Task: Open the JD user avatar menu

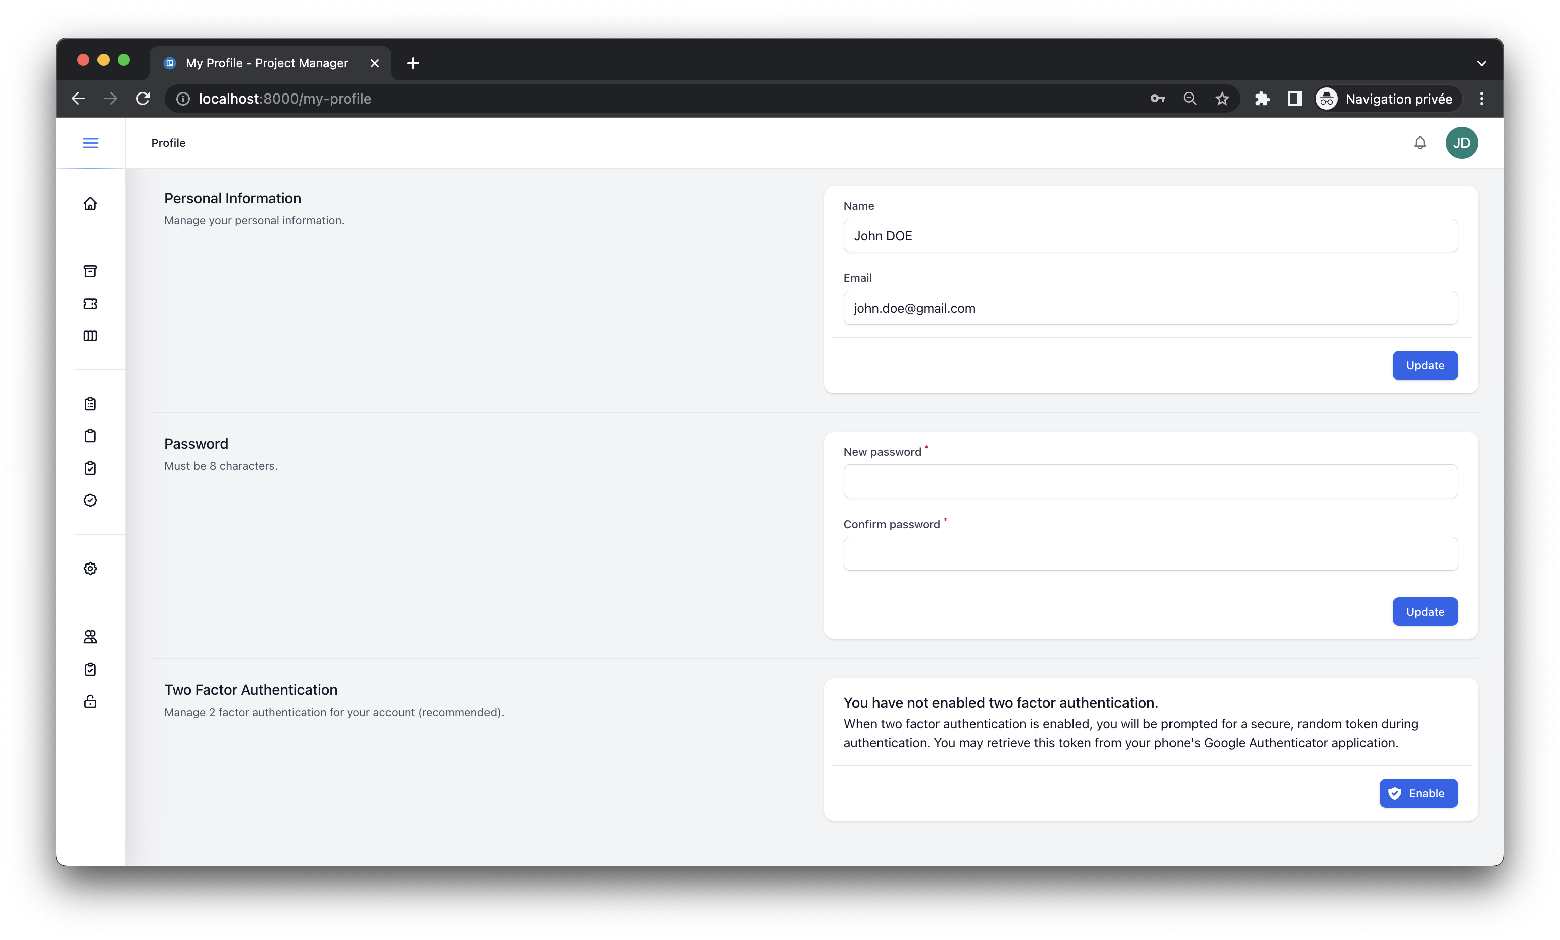Action: [x=1461, y=143]
